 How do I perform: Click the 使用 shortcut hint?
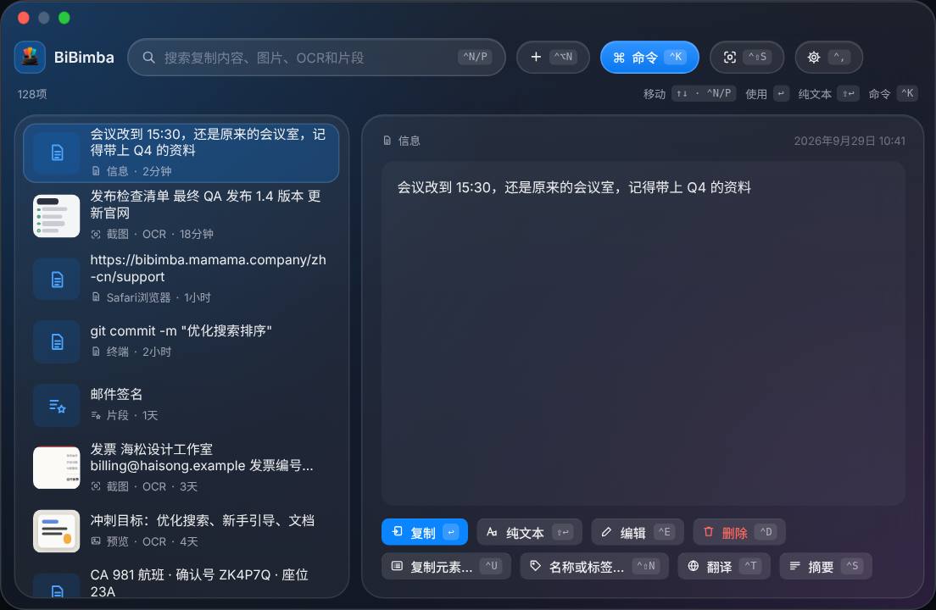pos(767,93)
